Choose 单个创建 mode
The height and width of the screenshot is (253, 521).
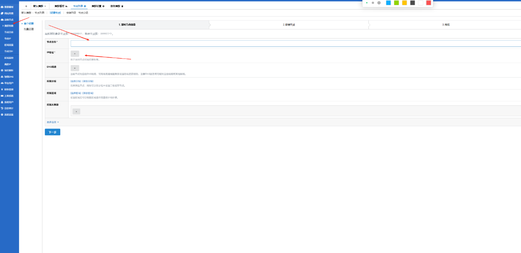[29, 24]
